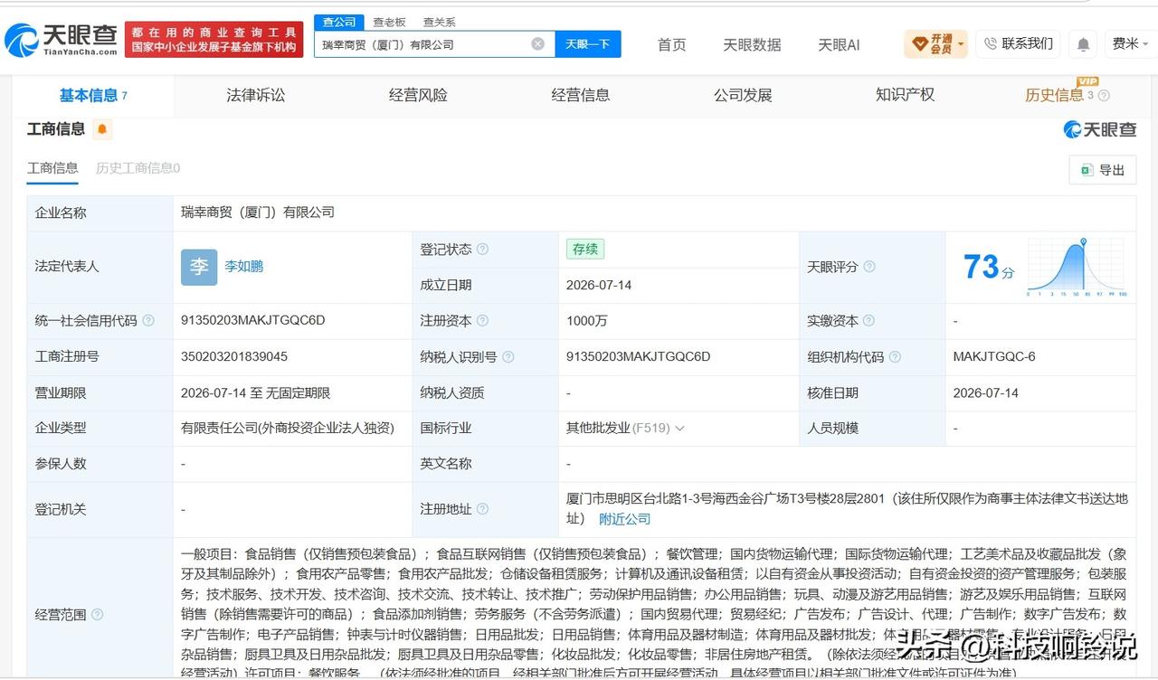Viewport: 1158px width, 680px height.
Task: Switch search mode to 查老板
Action: 389,22
